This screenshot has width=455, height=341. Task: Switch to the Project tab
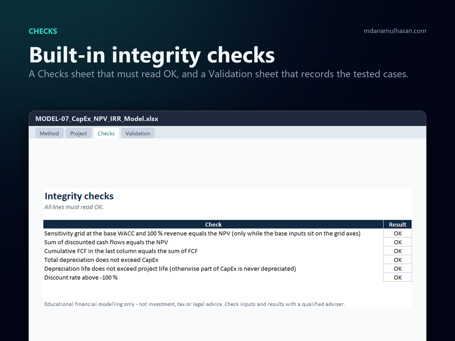(x=78, y=133)
